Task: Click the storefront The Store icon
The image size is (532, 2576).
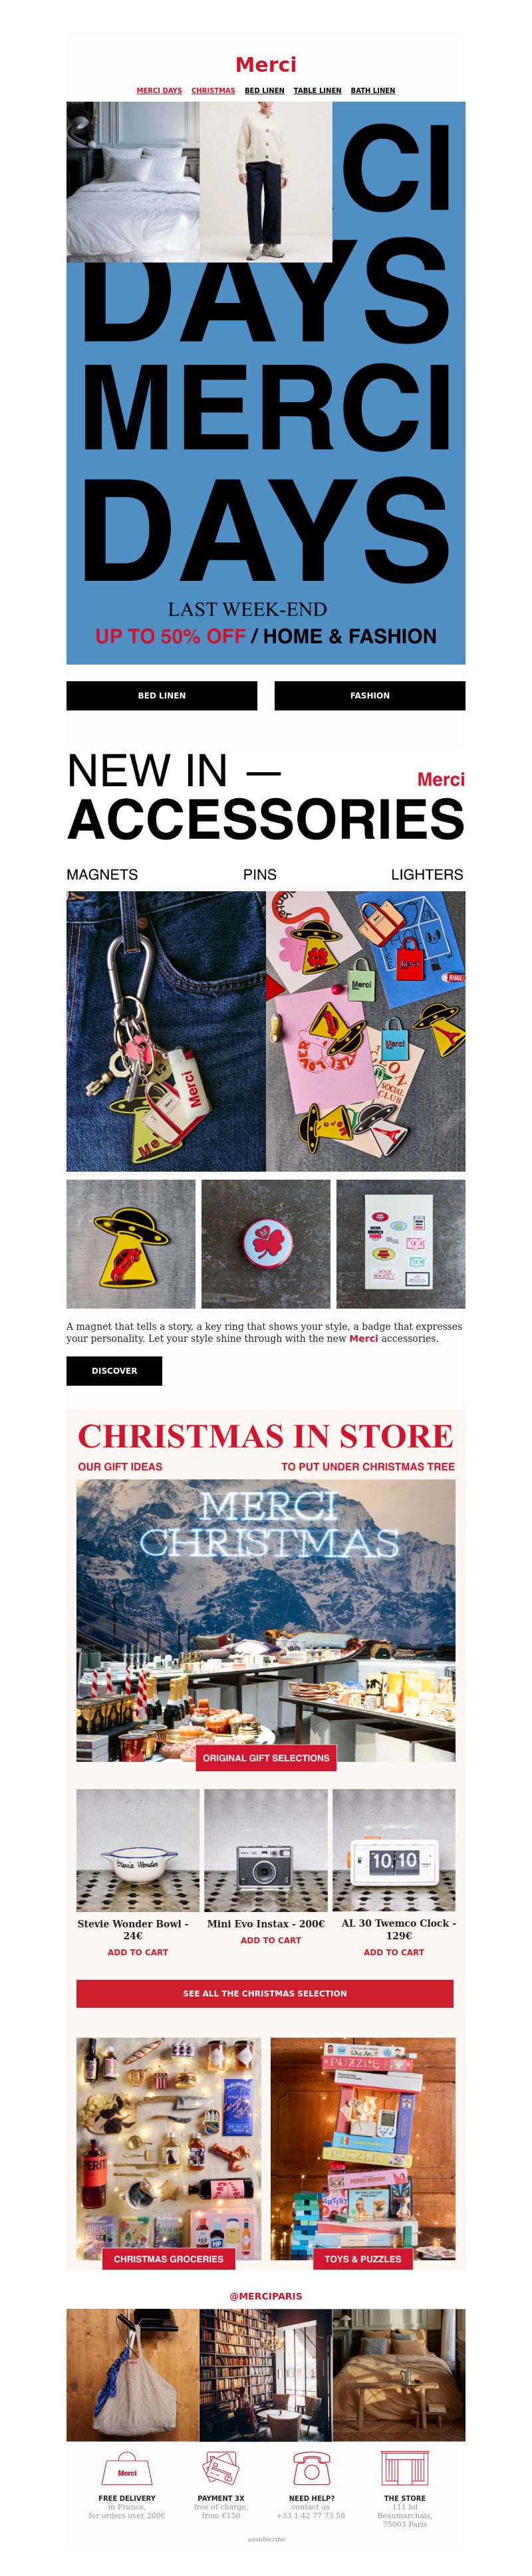Action: coord(404,2468)
